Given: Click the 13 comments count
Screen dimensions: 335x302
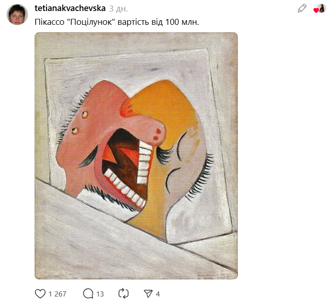Looking at the screenshot, I should click(100, 294).
